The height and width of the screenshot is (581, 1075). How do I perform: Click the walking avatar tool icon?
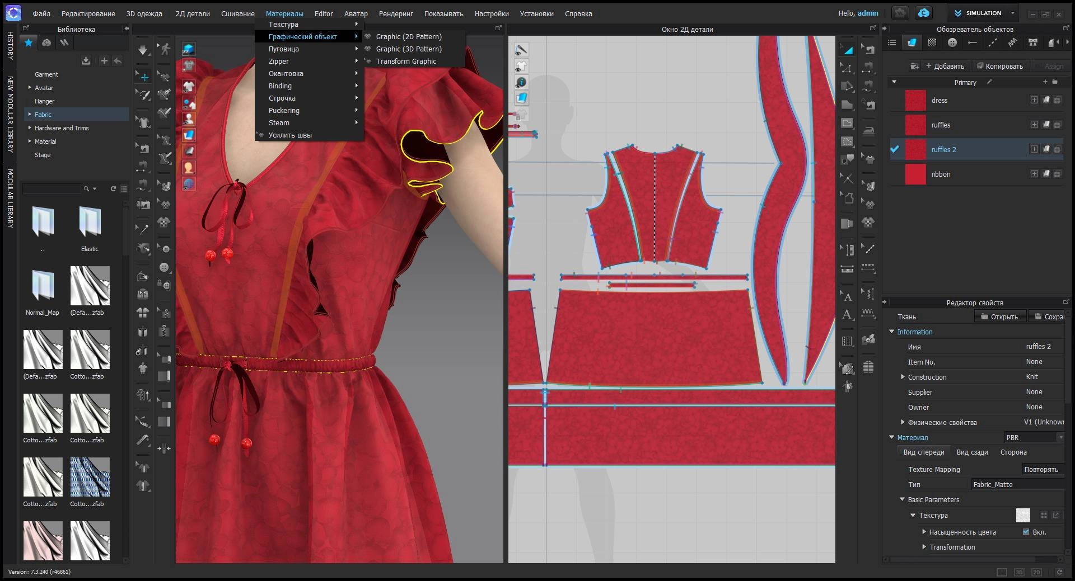[164, 49]
